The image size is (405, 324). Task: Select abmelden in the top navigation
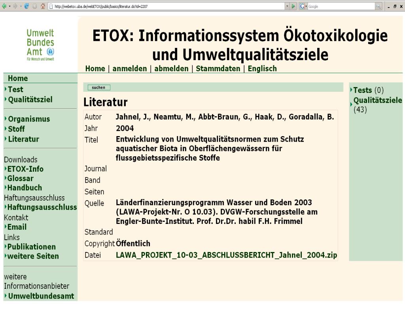(172, 68)
